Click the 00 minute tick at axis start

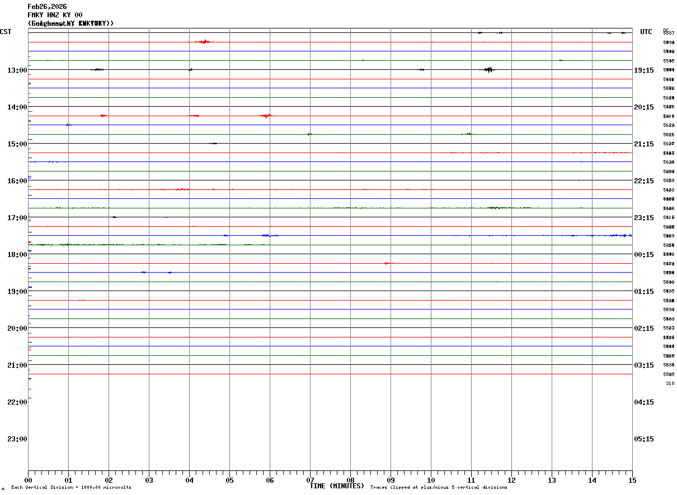coord(28,480)
